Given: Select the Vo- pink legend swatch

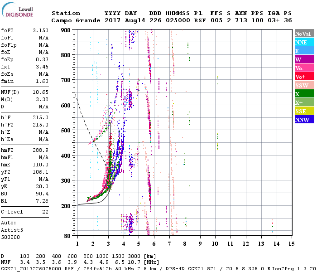Looking at the screenshot, I should click(x=304, y=68).
